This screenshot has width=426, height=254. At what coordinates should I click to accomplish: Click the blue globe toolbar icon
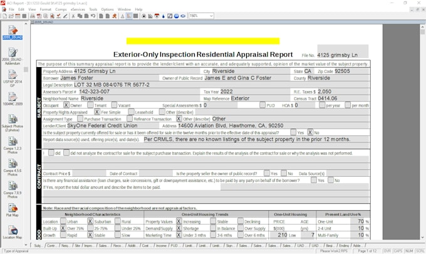pos(176,16)
